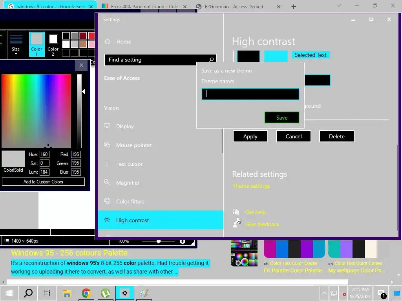Click the Hue value field

pyautogui.click(x=44, y=154)
